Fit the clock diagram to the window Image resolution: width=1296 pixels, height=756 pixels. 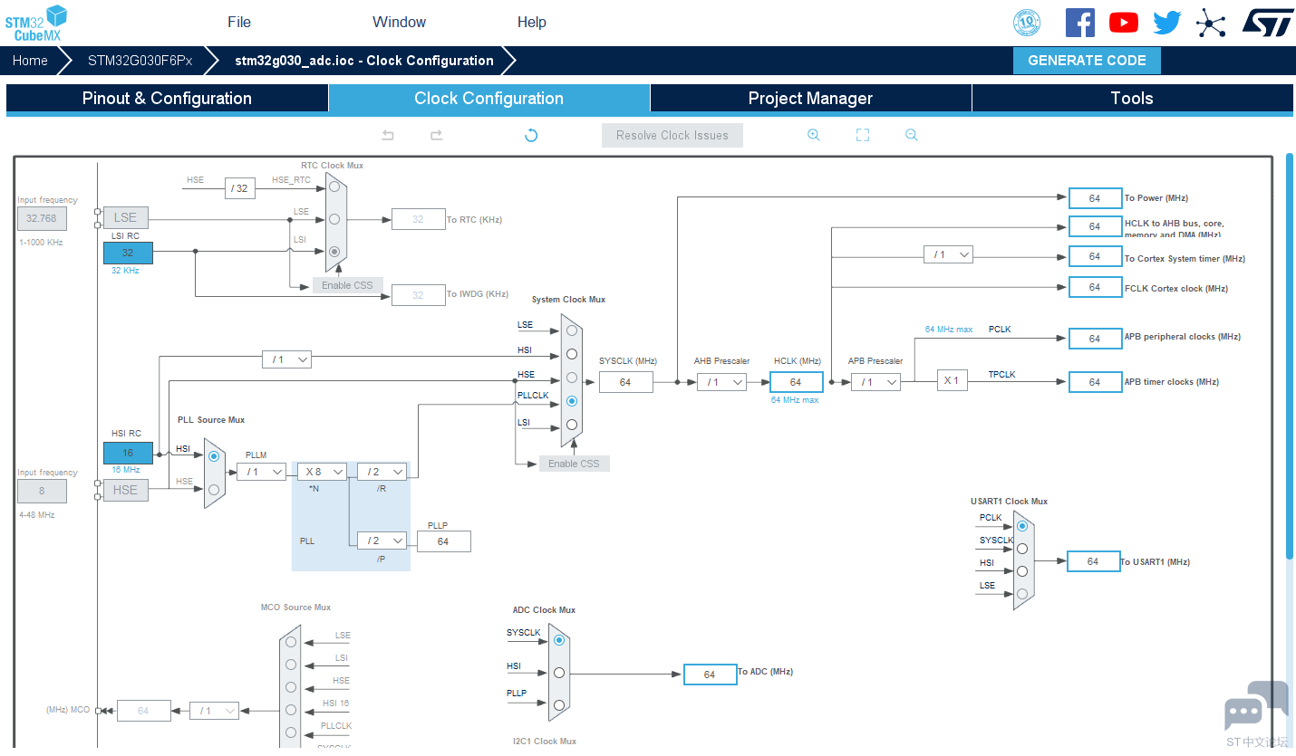point(863,135)
